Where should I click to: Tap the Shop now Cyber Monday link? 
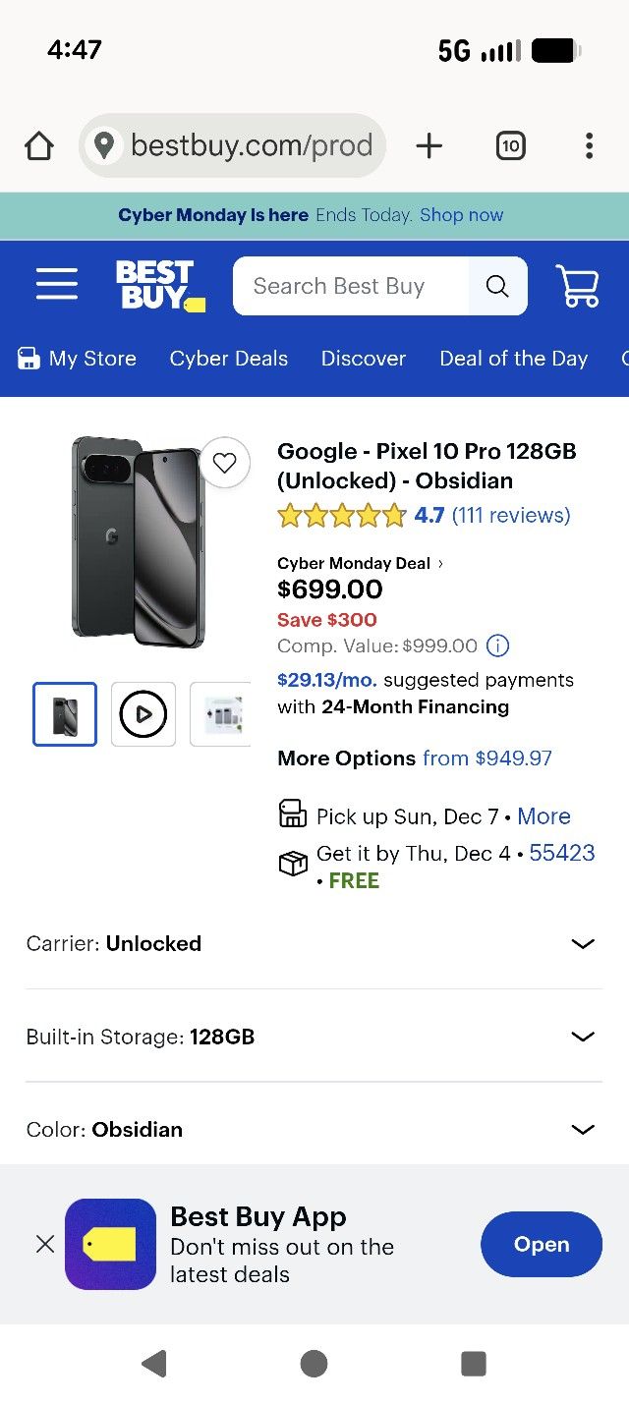pos(461,214)
